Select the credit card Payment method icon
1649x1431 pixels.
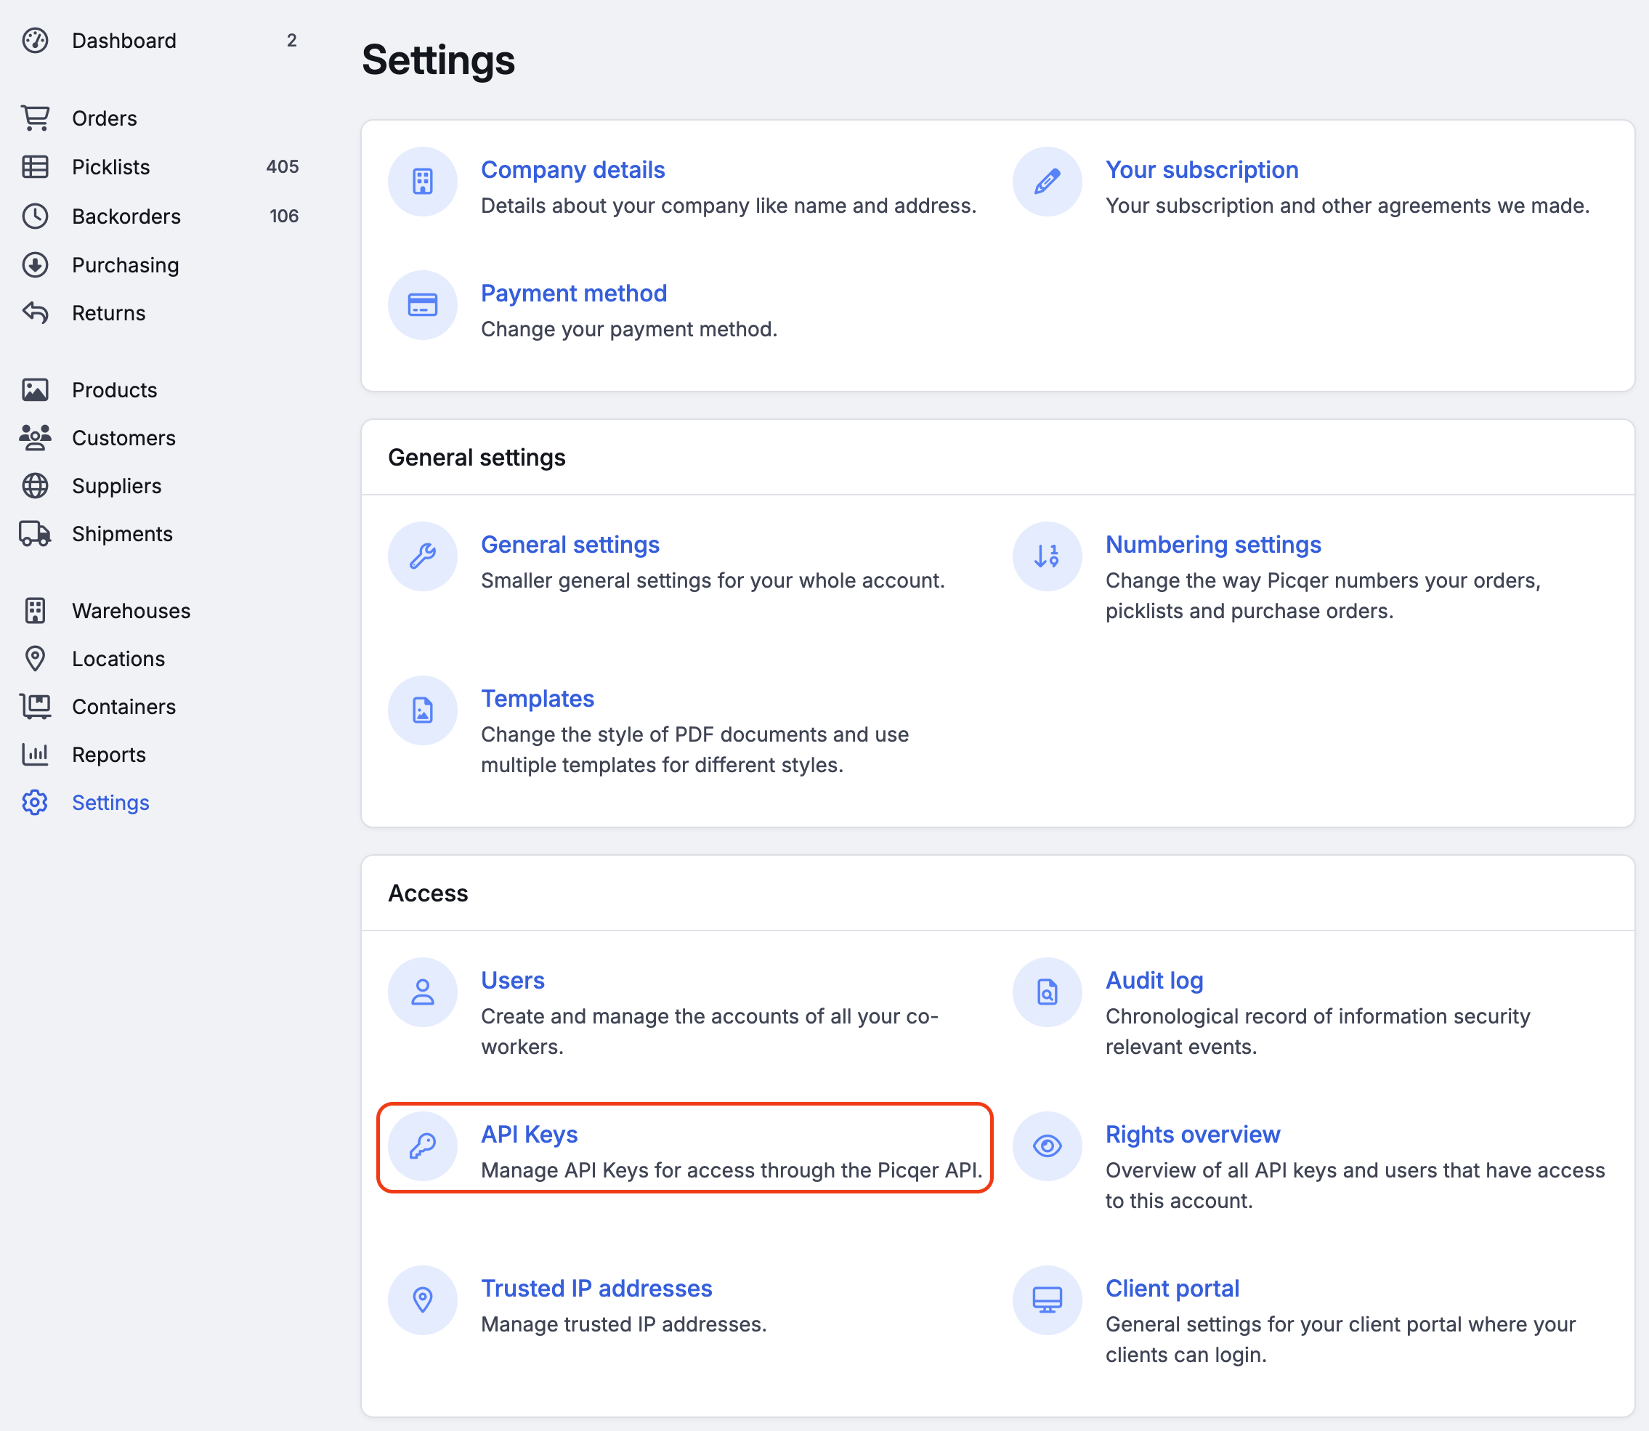tap(423, 305)
